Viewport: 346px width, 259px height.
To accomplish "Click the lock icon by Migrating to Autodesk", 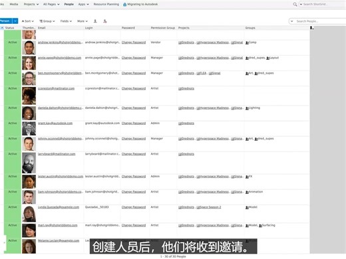I will [124, 5].
